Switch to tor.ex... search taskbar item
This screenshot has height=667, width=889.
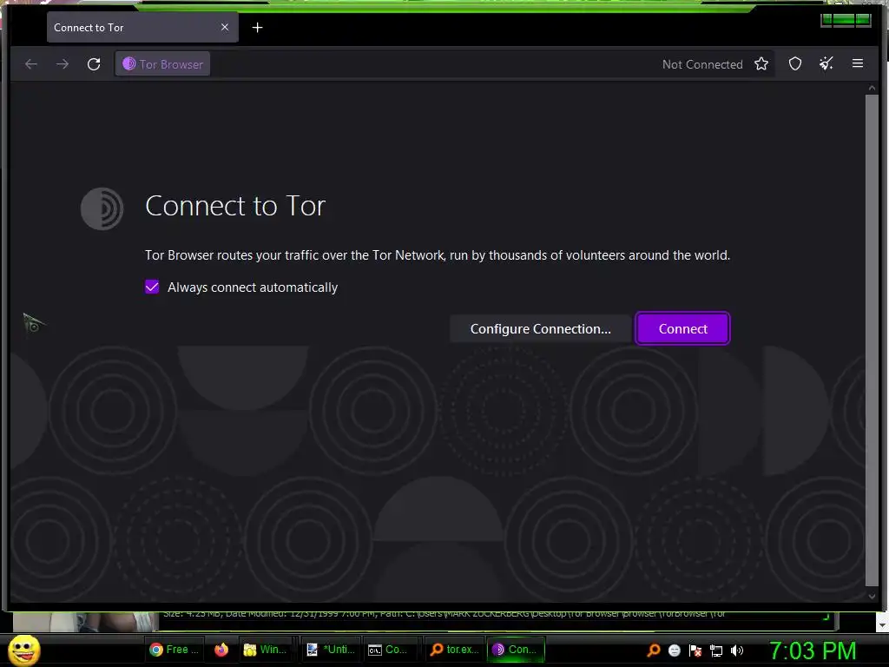click(454, 650)
